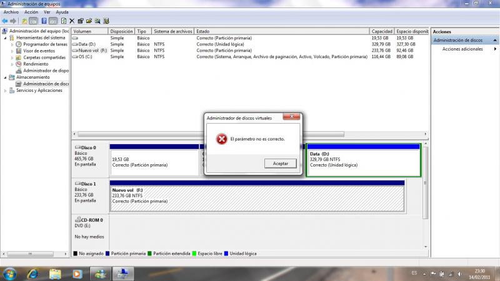This screenshot has width=500, height=281.
Task: Select the Data (D:) partition block
Action: pos(363,160)
